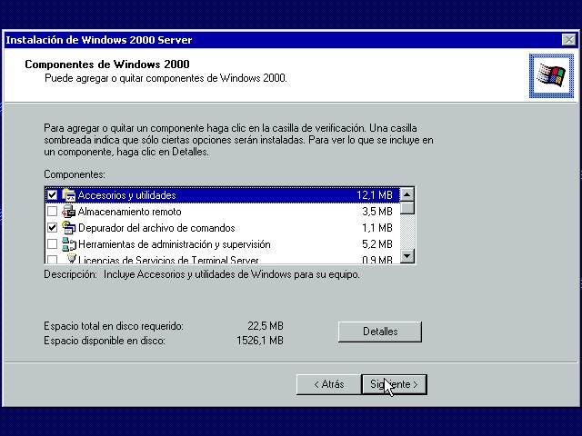Image resolution: width=582 pixels, height=436 pixels.
Task: Click the 1526,1 MB available space value
Action: pyautogui.click(x=260, y=341)
